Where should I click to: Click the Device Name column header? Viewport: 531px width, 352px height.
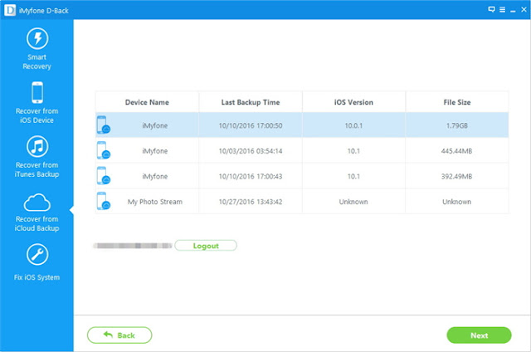click(147, 102)
